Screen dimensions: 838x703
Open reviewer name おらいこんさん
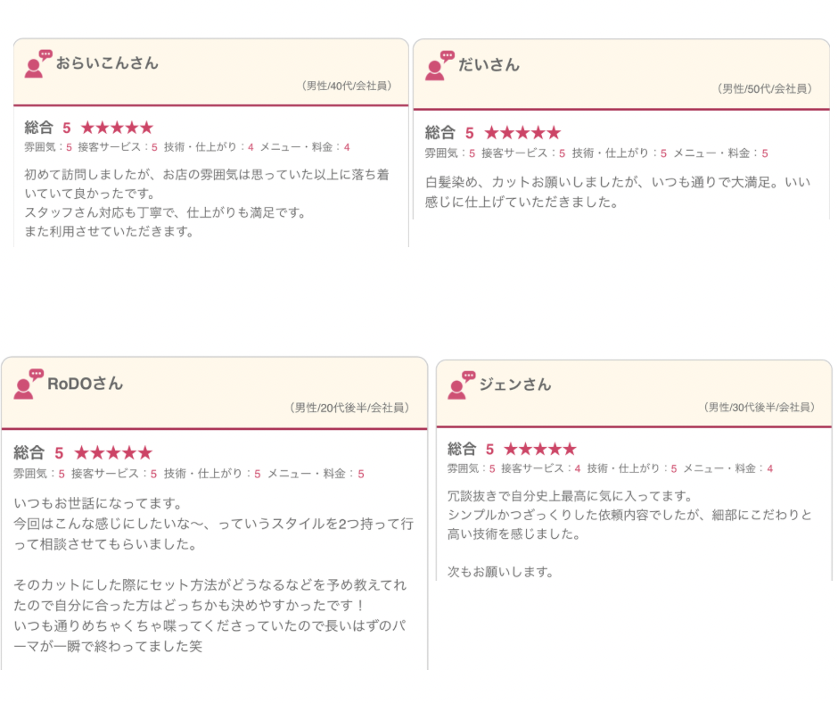107,63
